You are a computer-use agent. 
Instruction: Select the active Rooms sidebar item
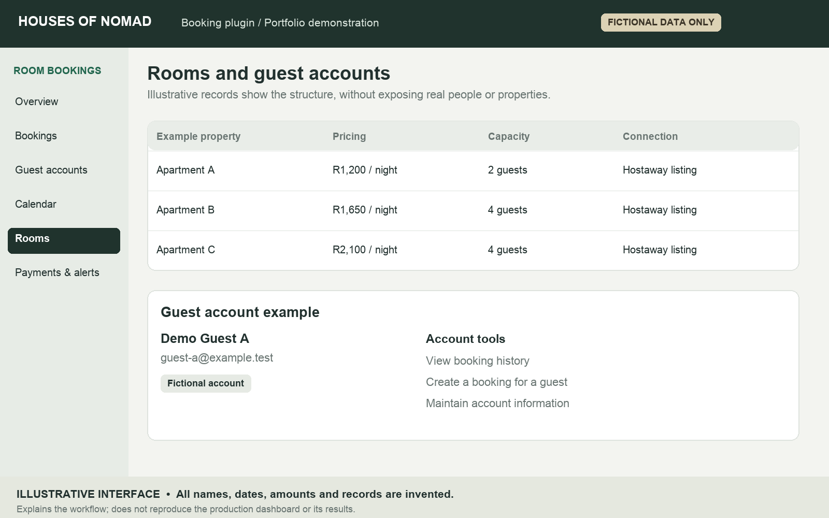(x=64, y=241)
